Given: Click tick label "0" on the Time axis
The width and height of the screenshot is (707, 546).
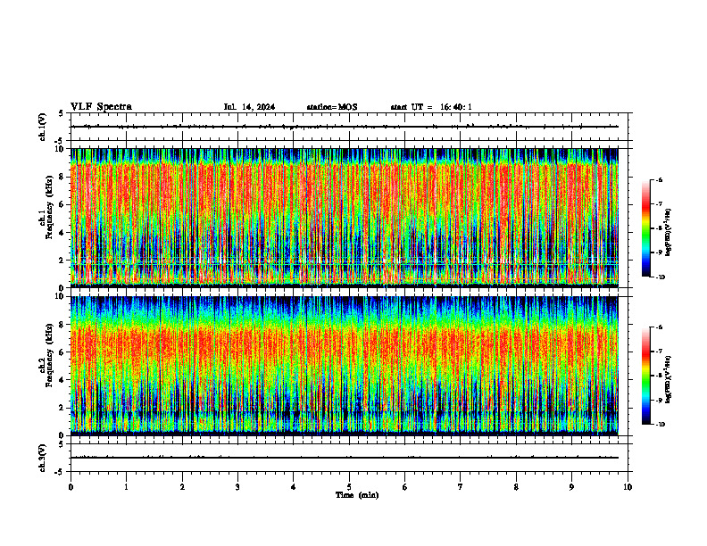Looking at the screenshot, I should [71, 487].
